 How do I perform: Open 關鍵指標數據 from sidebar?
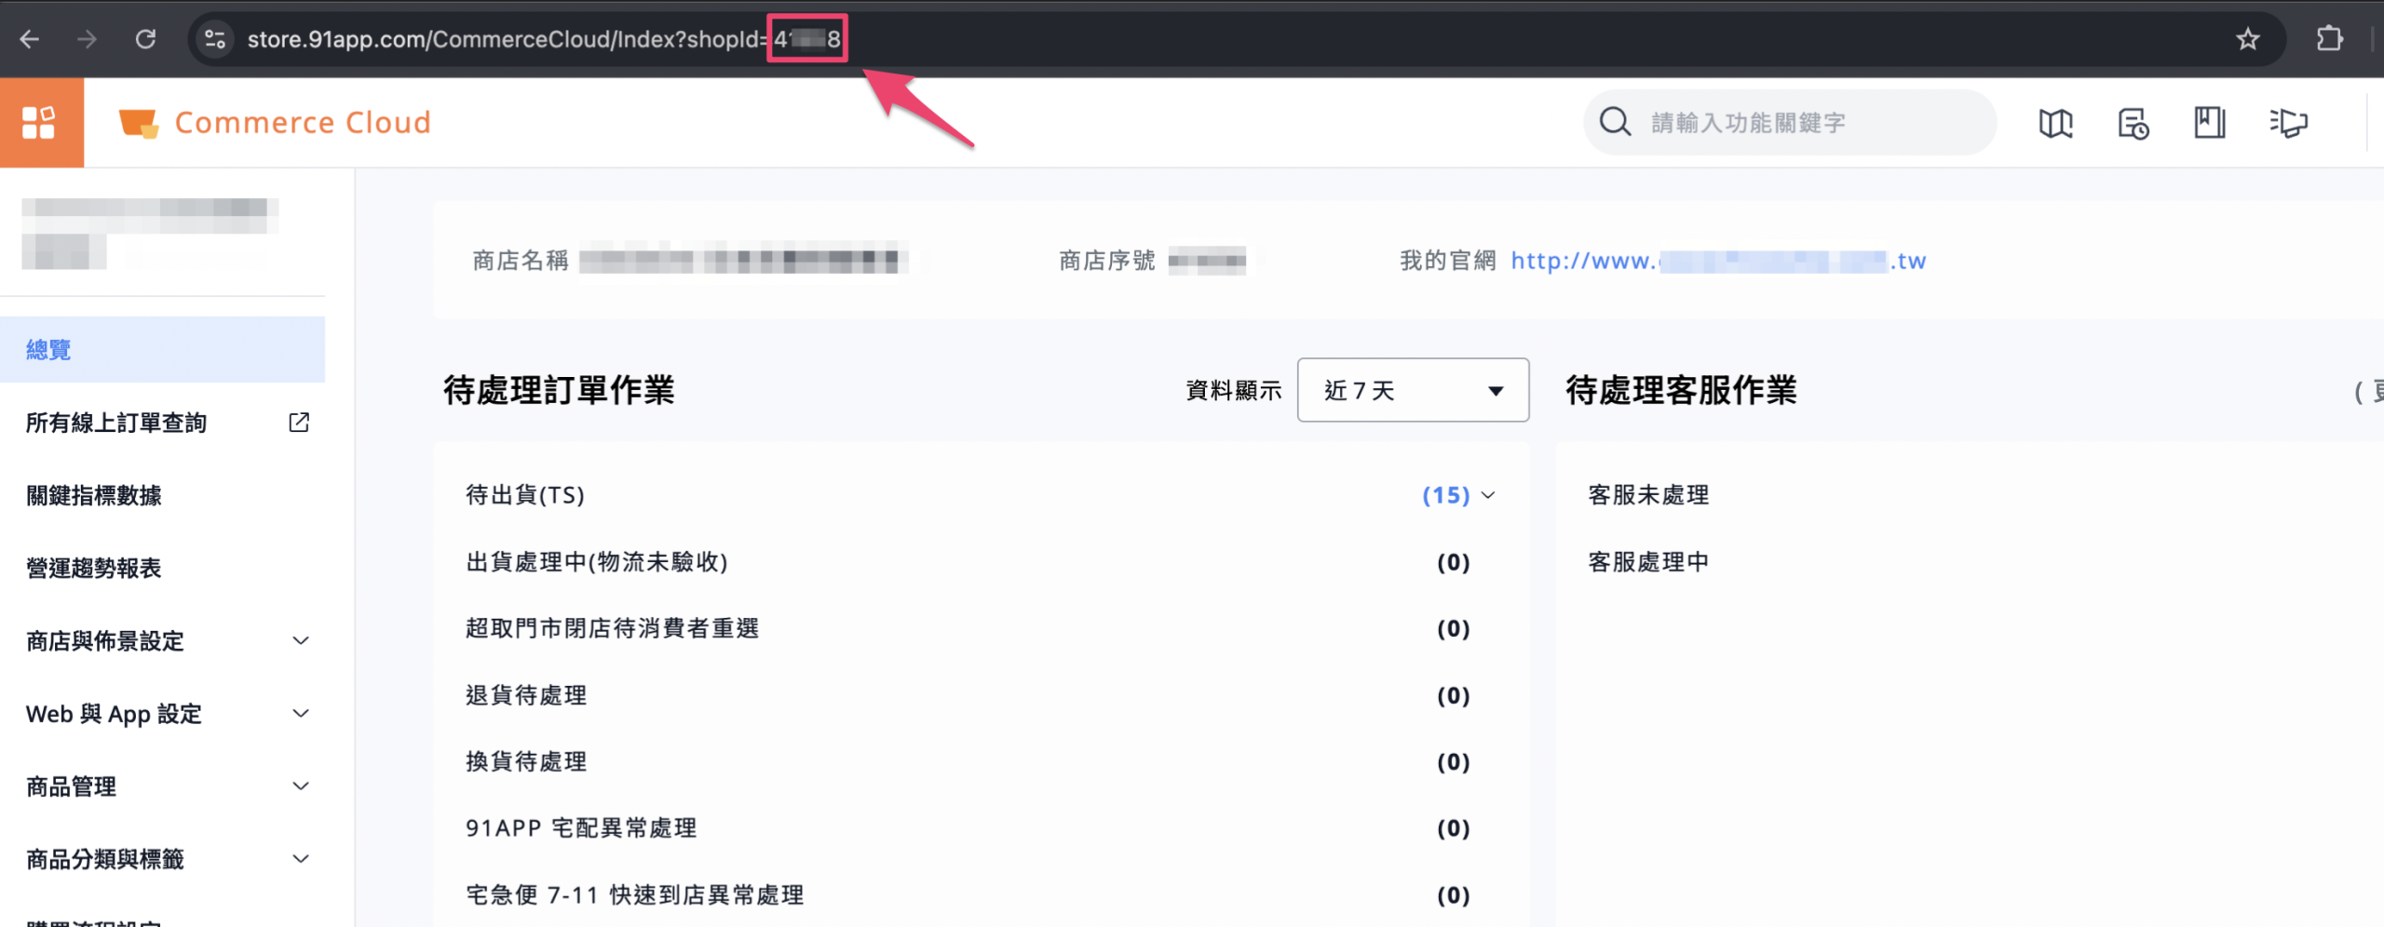(x=94, y=495)
